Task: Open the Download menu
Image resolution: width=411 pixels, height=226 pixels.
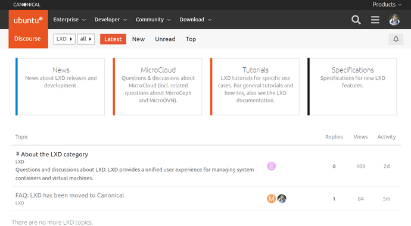Action: click(x=195, y=20)
